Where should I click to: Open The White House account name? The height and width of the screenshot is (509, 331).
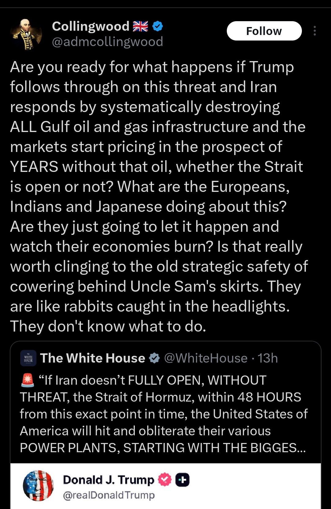(x=93, y=358)
